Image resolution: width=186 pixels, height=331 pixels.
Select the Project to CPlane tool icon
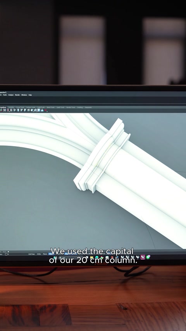click(15, 110)
